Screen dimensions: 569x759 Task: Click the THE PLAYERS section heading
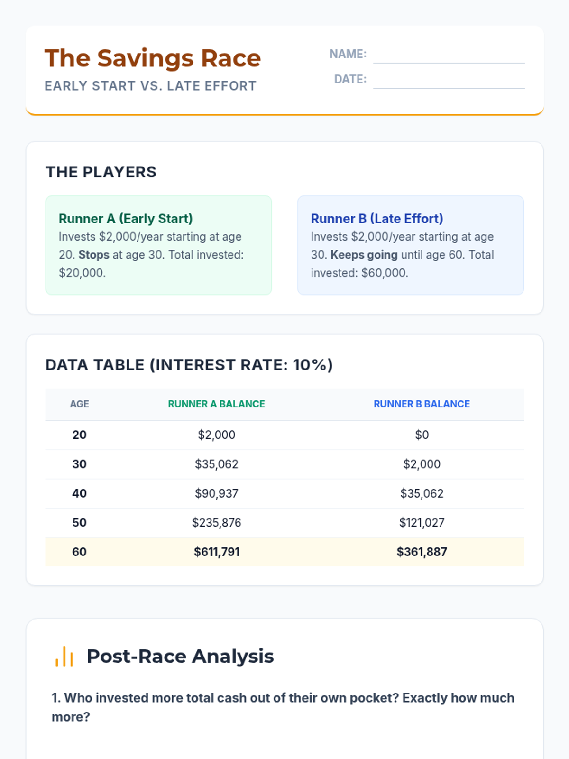click(x=101, y=172)
